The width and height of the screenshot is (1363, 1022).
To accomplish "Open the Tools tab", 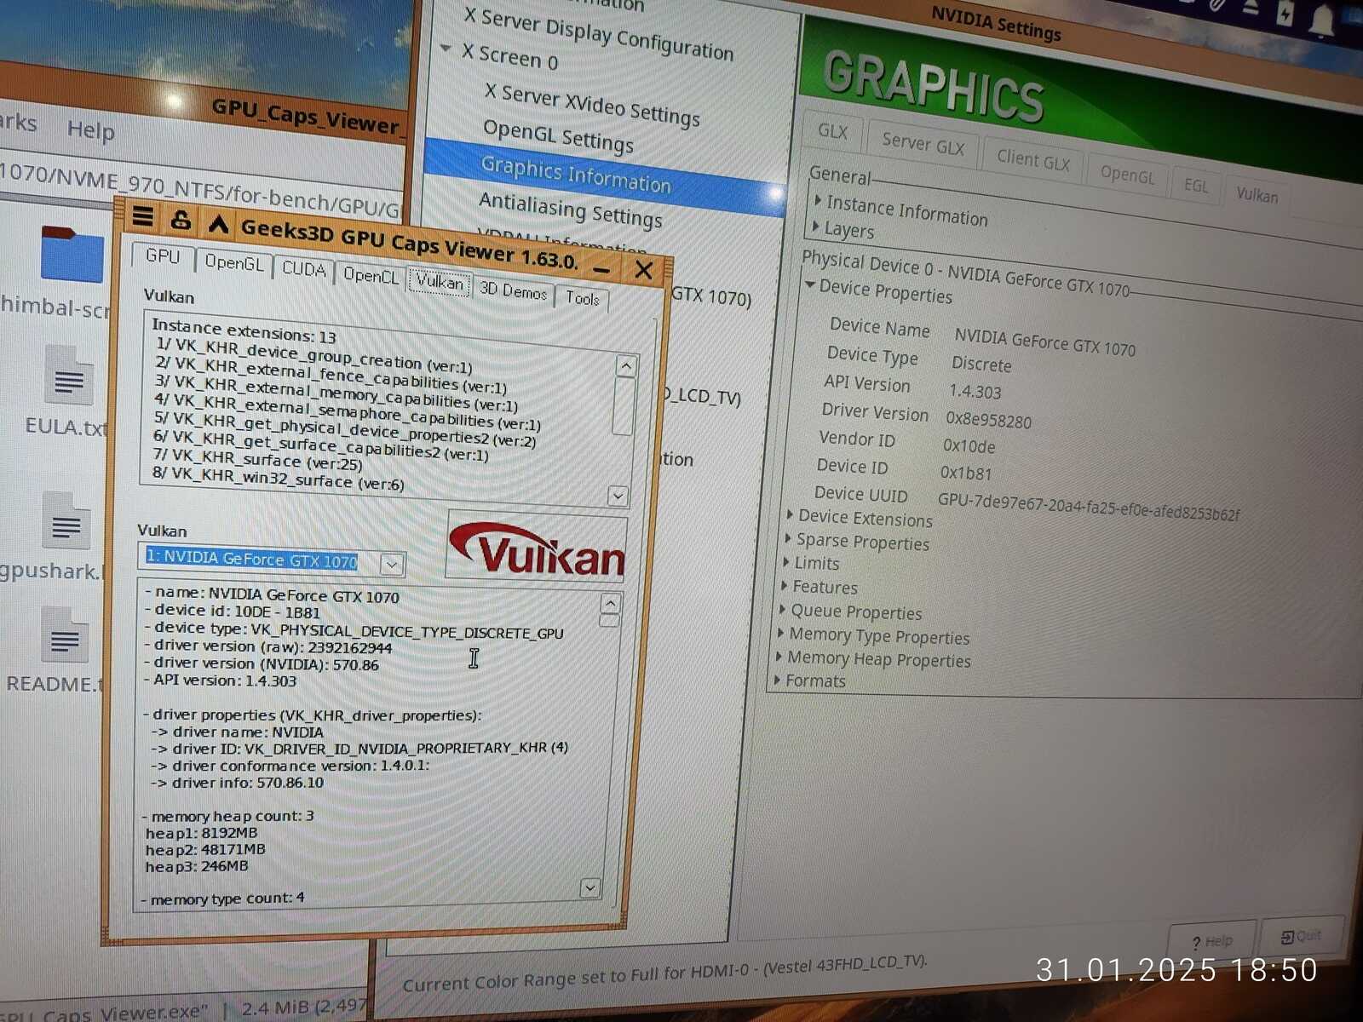I will point(583,298).
